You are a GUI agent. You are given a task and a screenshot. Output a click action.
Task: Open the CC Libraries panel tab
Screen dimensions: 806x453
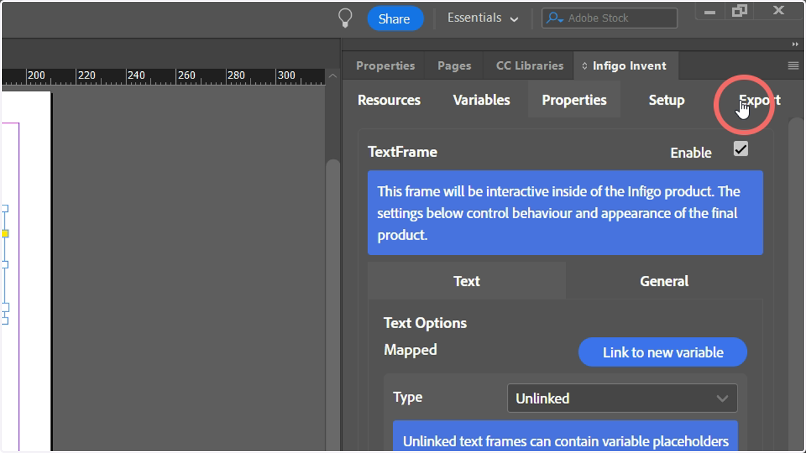[x=529, y=66]
